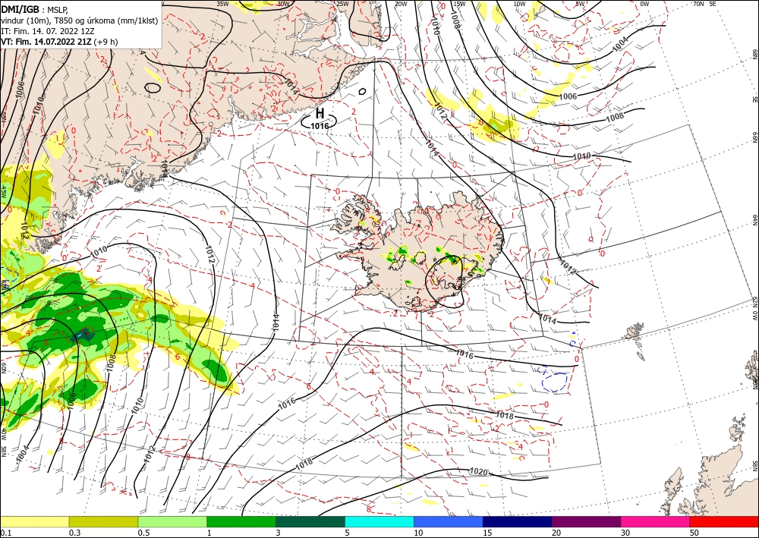Click the "15" legend value

point(487,533)
